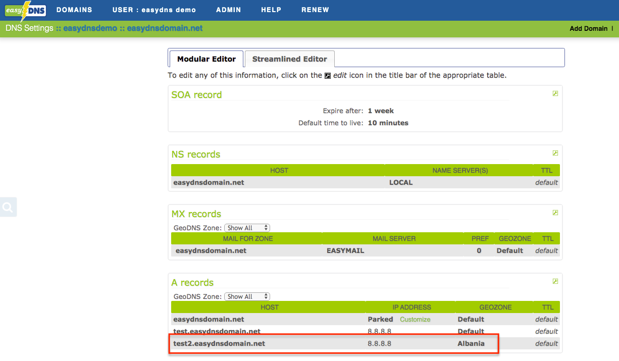The image size is (619, 361).
Task: Open the ADMIN menu
Action: click(x=228, y=10)
